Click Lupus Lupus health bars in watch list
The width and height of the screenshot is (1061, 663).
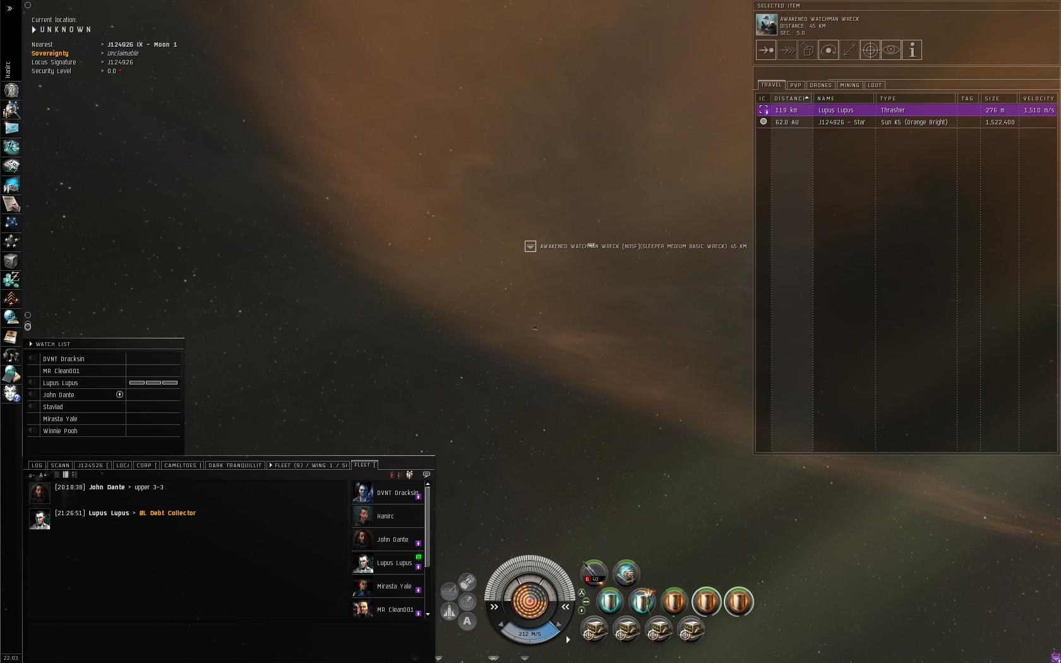153,383
